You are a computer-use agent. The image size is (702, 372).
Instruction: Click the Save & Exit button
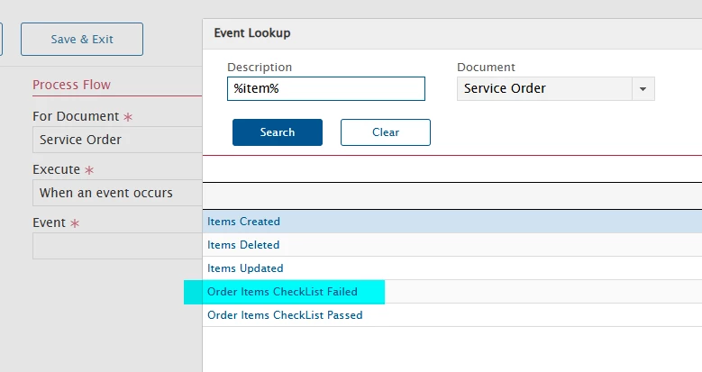[82, 40]
